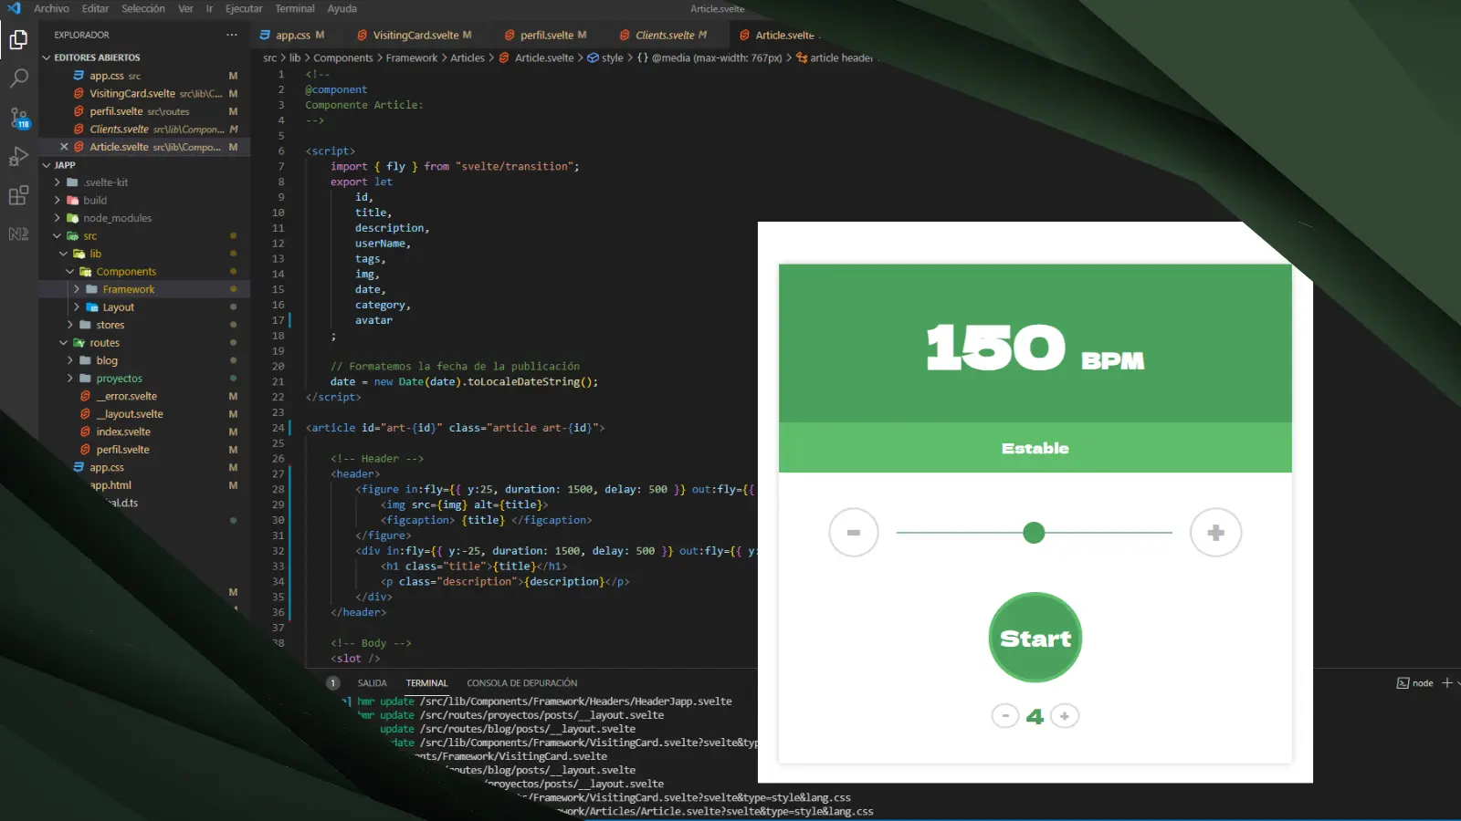
Task: Open the Extensions view icon
Action: [18, 195]
